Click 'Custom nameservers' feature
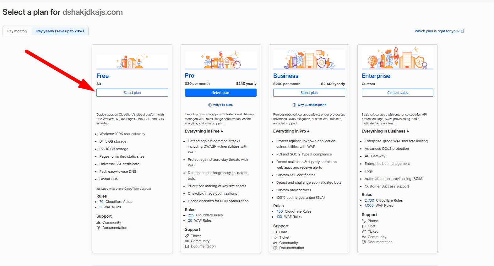494x266 pixels. (294, 190)
